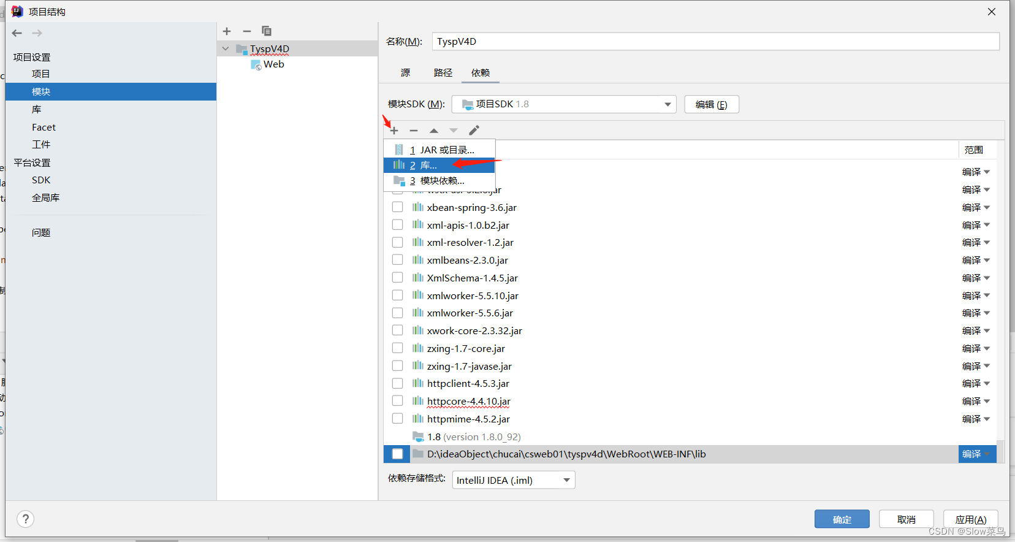Viewport: 1015px width, 542px height.
Task: Switch to the 依赖 tab
Action: (x=481, y=73)
